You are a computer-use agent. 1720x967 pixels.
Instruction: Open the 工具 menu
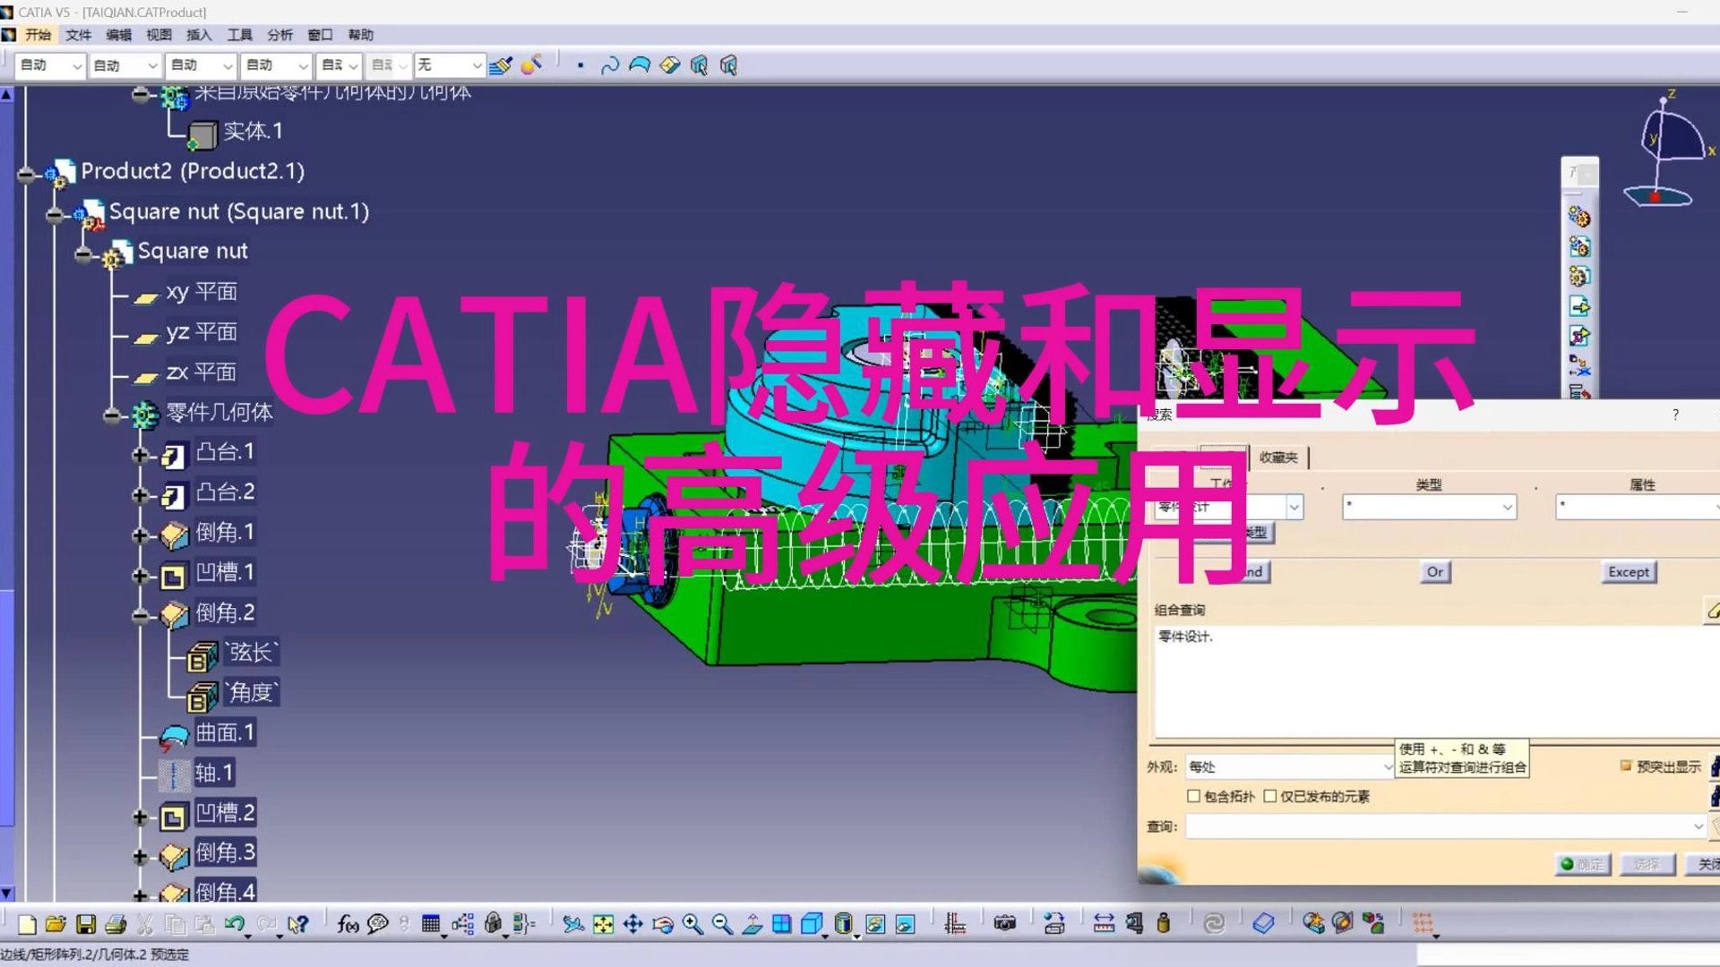pos(240,35)
